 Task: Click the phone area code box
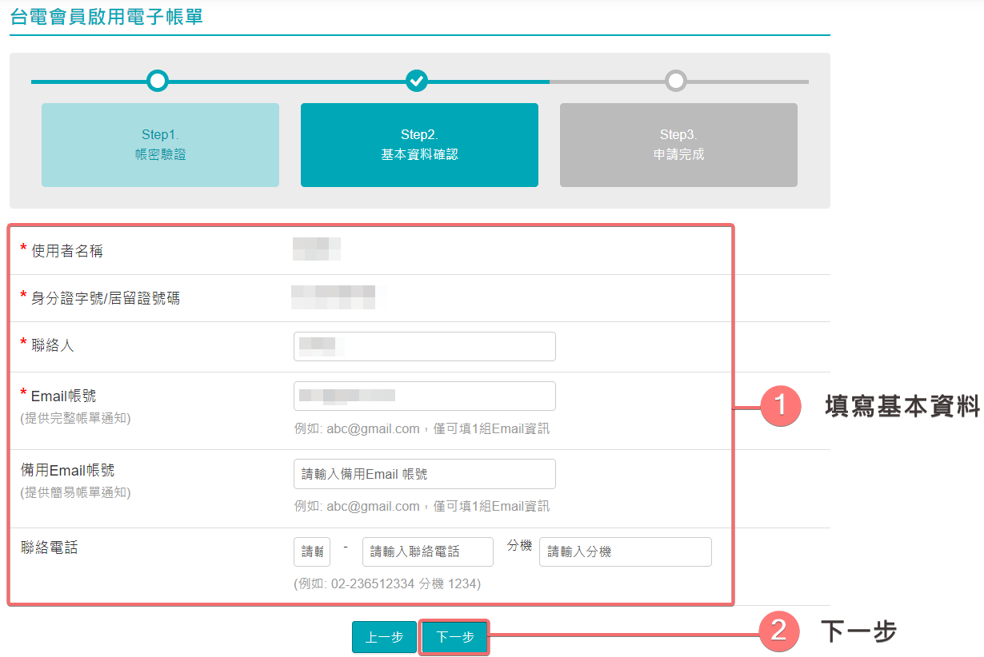pyautogui.click(x=312, y=551)
